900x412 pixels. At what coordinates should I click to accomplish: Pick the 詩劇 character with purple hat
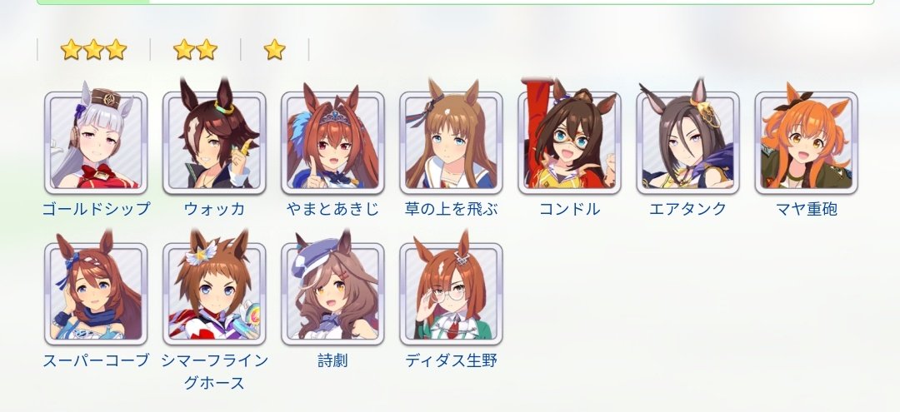click(332, 294)
